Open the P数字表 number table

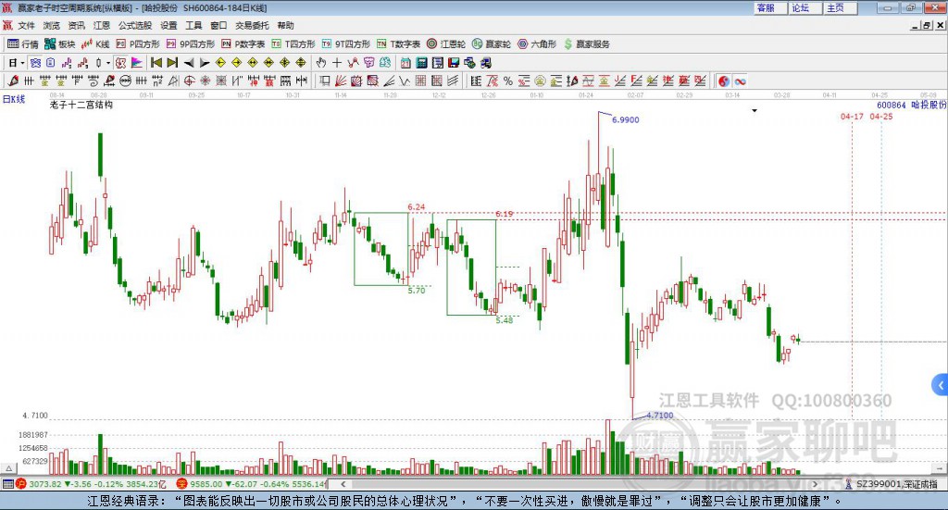[x=243, y=44]
